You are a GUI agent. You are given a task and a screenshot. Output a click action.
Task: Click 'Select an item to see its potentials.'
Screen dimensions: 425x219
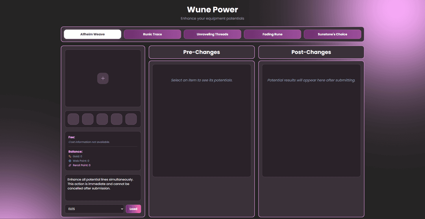pyautogui.click(x=201, y=80)
